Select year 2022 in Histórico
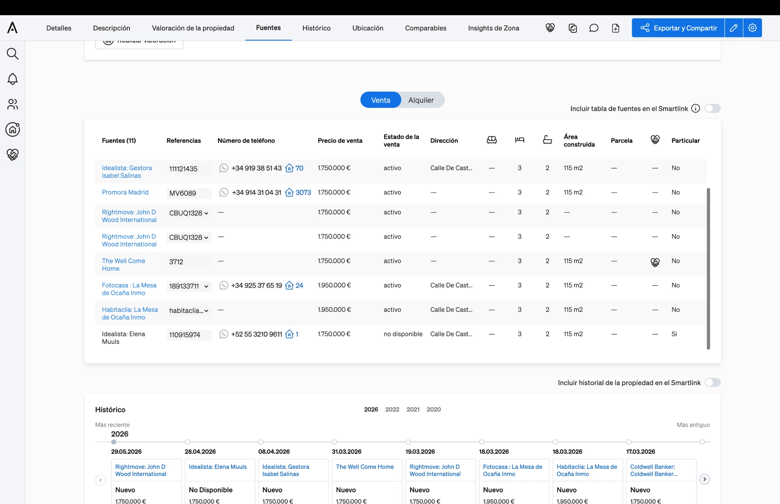 click(392, 409)
